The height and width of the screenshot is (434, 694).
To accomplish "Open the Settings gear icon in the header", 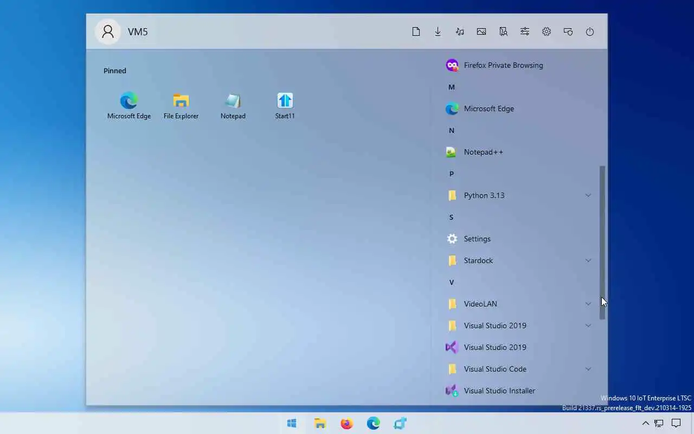I will click(x=547, y=31).
